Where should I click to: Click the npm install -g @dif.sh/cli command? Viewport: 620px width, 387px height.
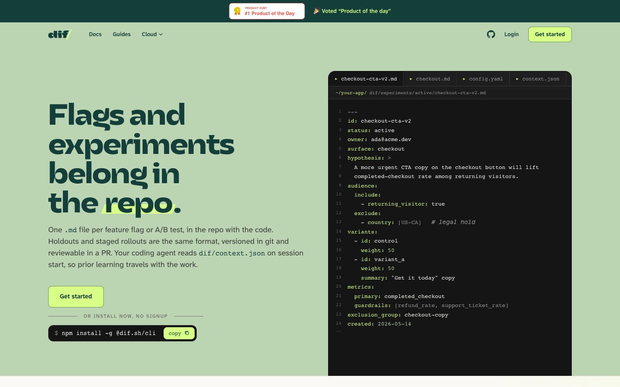pyautogui.click(x=108, y=333)
